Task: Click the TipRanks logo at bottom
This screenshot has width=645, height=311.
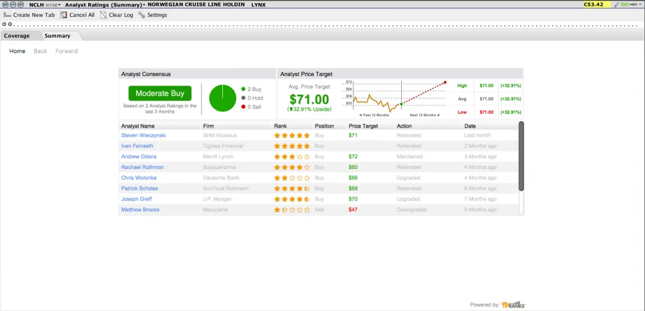Action: pos(514,305)
